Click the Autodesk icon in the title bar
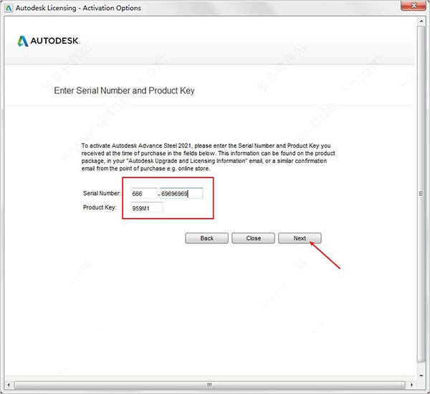Screen dimensions: 430x394 [x=9, y=8]
